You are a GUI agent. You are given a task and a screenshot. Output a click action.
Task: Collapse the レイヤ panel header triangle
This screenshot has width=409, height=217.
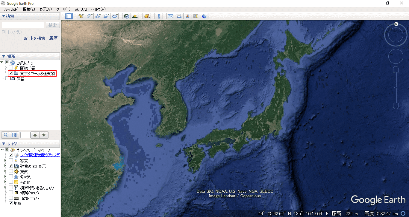tap(4, 144)
